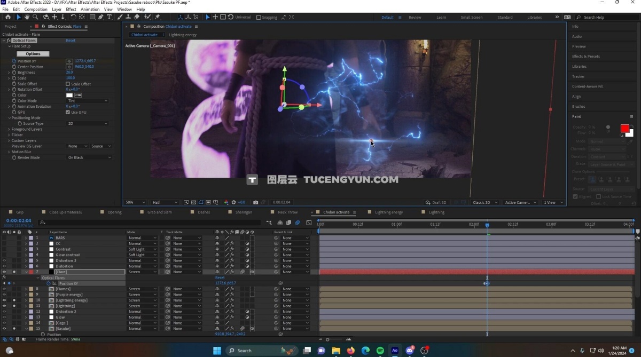This screenshot has width=641, height=357.
Task: Click the Center Position crosshair picker
Action: point(69,67)
